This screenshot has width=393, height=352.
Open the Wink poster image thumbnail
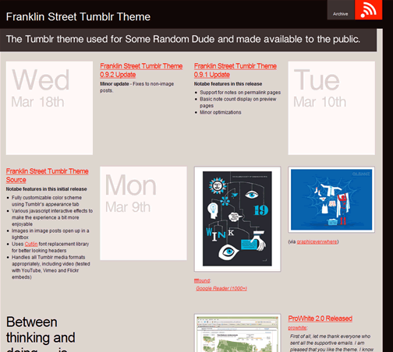coord(237,219)
